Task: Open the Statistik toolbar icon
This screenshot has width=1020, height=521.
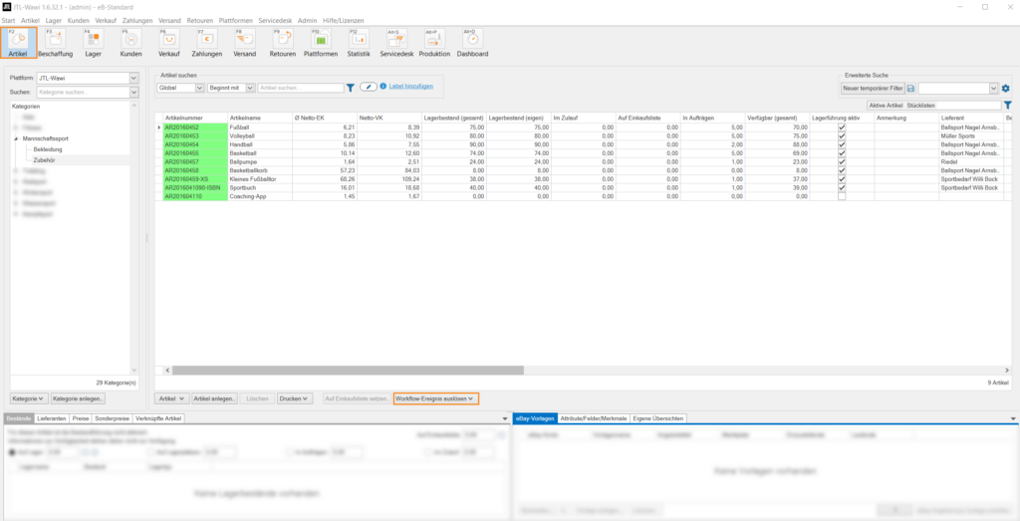Action: tap(358, 43)
